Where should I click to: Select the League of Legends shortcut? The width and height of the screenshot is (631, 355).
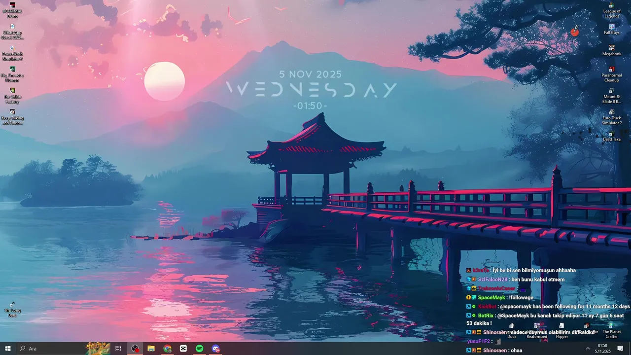[x=612, y=10]
